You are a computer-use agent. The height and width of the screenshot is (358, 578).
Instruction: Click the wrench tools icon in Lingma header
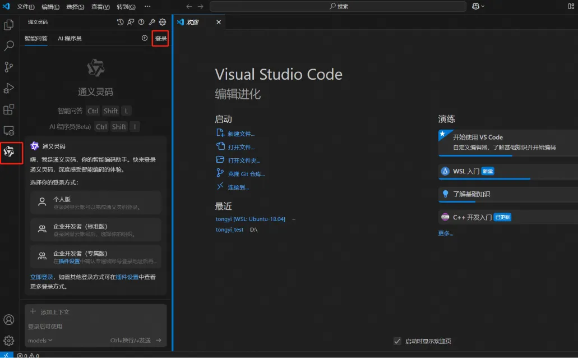tap(152, 22)
